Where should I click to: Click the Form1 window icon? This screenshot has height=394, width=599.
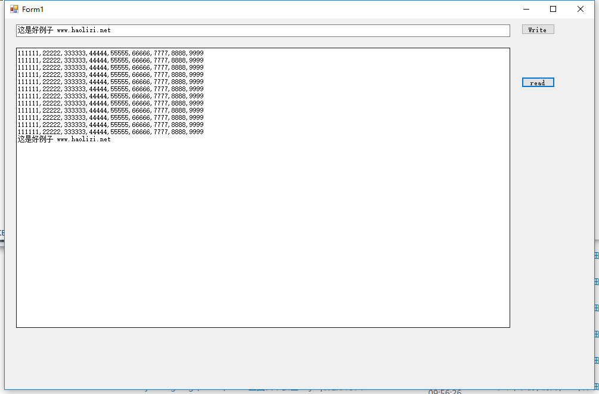tap(14, 9)
